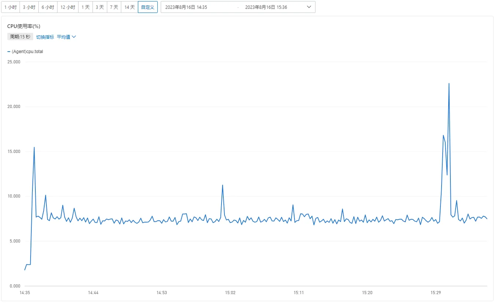
Task: Select the 1 天 time range
Action: tap(86, 7)
